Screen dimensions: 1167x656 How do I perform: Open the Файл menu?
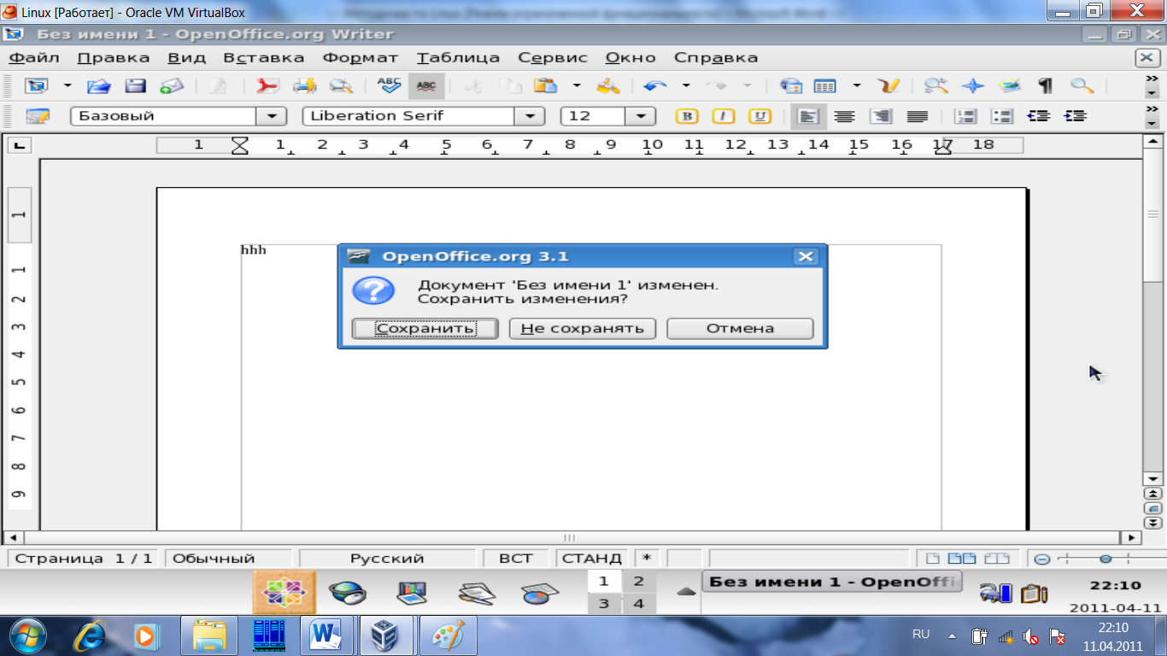(34, 58)
